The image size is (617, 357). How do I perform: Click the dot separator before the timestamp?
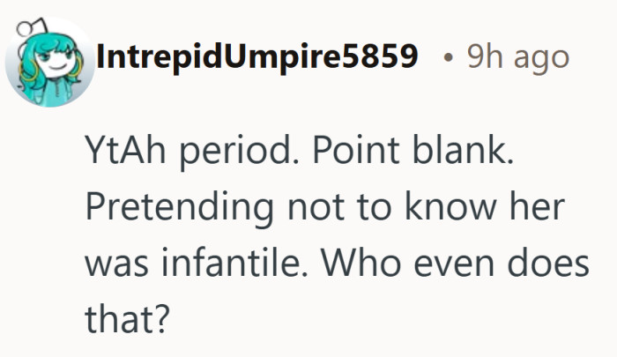tap(449, 60)
